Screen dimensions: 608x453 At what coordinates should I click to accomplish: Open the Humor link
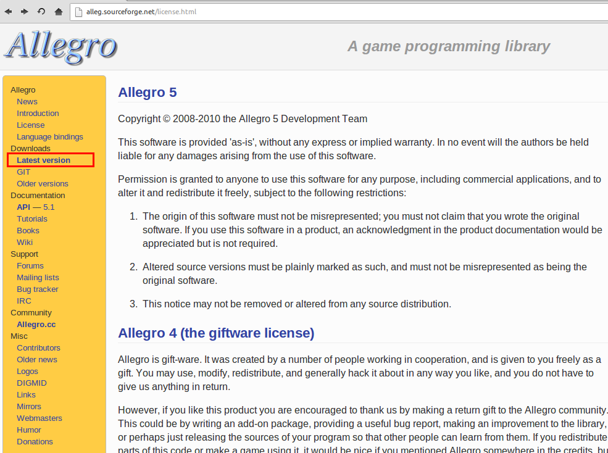28,430
